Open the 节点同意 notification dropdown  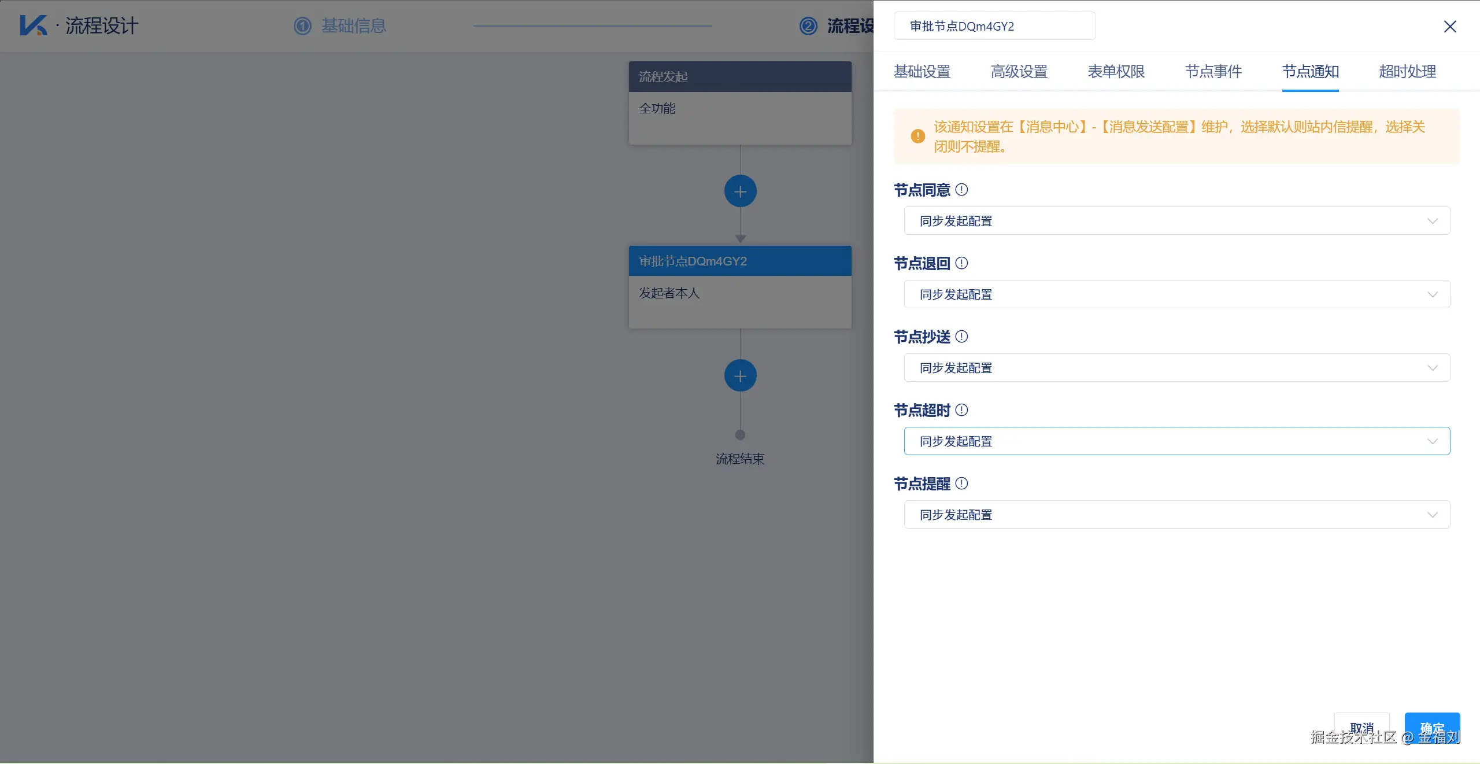pos(1176,221)
